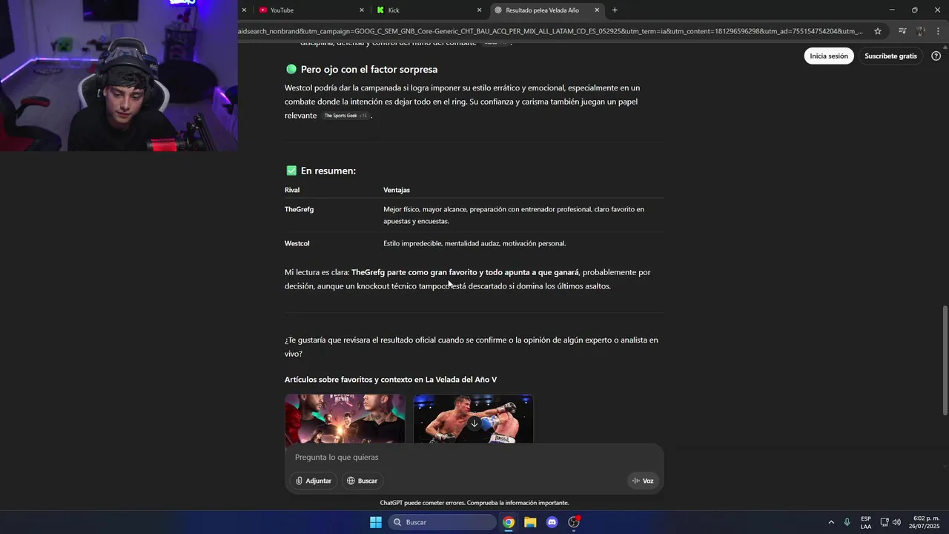
Task: Open File Explorer from the taskbar
Action: point(530,522)
